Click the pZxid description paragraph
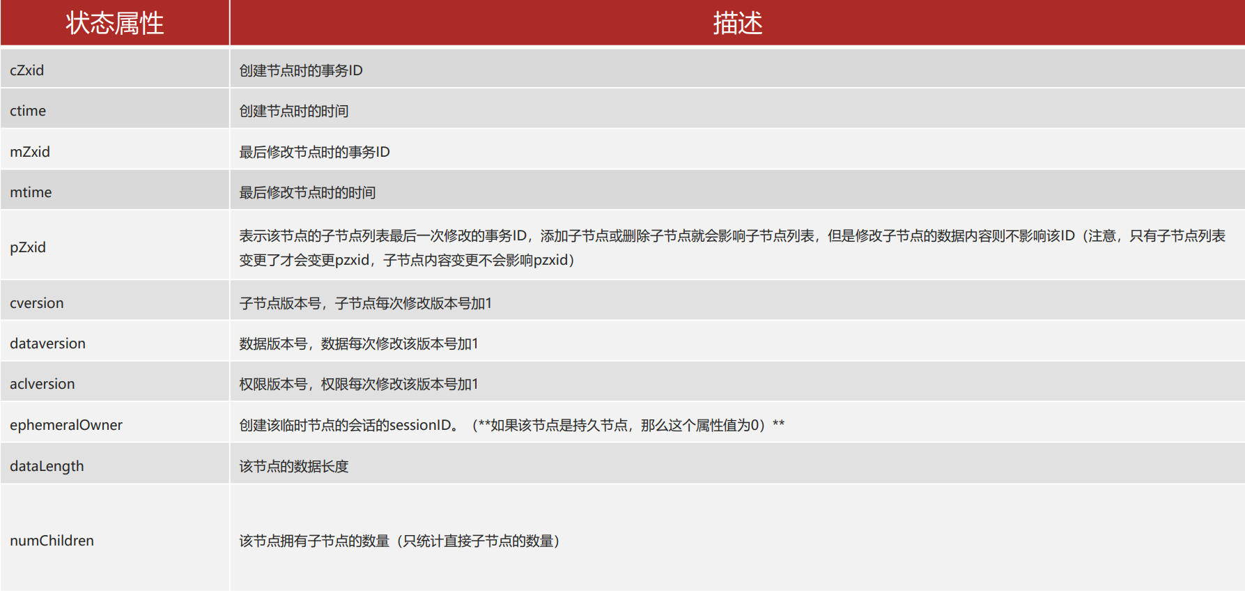This screenshot has height=595, width=1245. coord(732,247)
